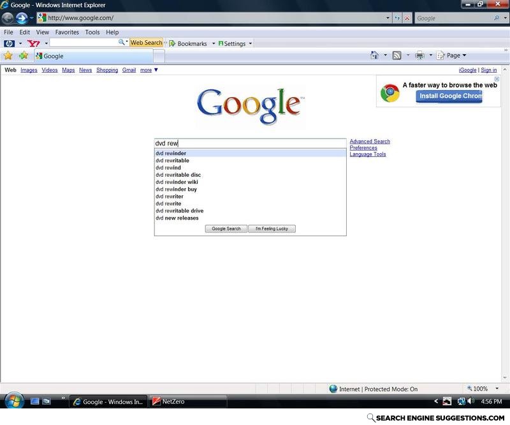Click Show Desktop quick launch icon
Viewport: 510px width, 425px height.
tap(35, 401)
